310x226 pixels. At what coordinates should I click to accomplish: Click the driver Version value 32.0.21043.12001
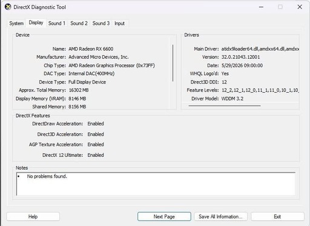(240, 57)
